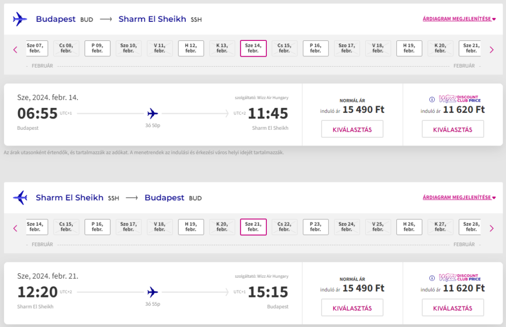Expand the outbound 'Árdiagram megjelenítése' price chart
The image size is (506, 327).
pyautogui.click(x=459, y=19)
